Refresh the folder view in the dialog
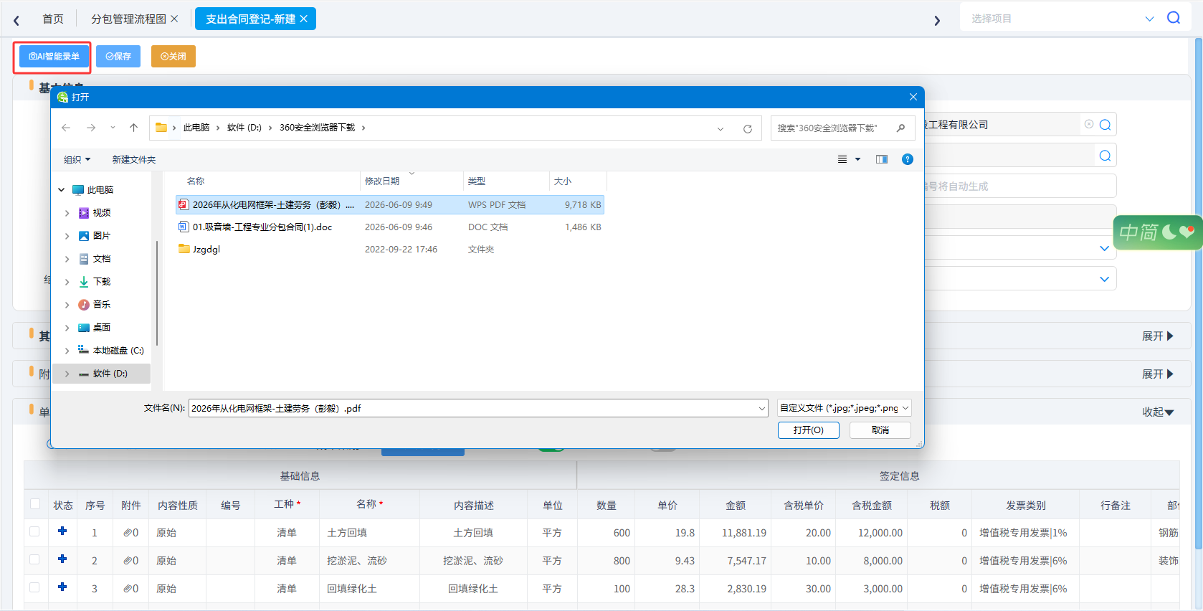 (x=747, y=128)
